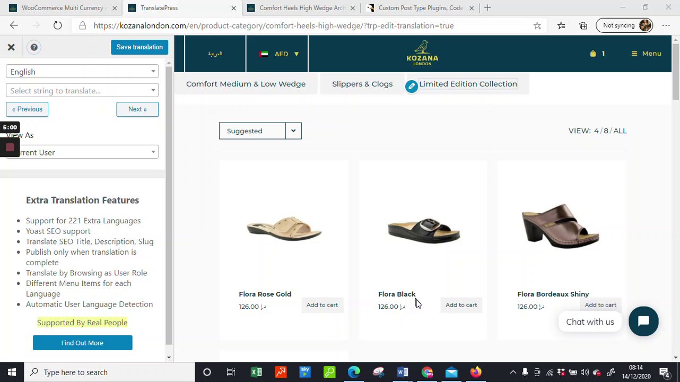This screenshot has height=382, width=680.
Task: Open Excel from the taskbar
Action: [x=256, y=372]
